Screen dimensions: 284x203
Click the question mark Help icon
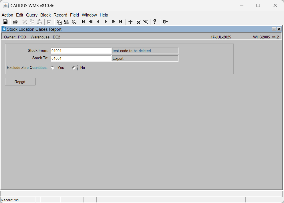click(x=155, y=22)
